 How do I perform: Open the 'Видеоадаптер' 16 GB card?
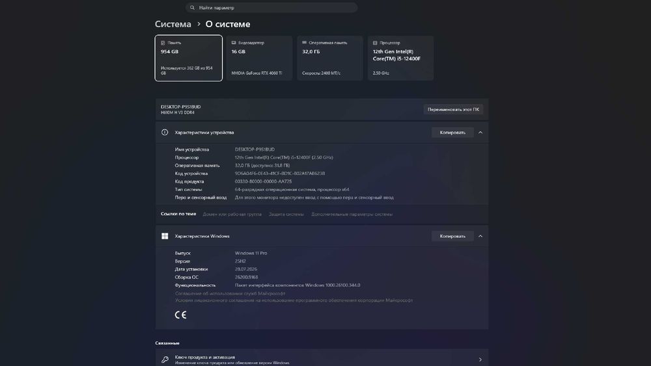pyautogui.click(x=259, y=58)
